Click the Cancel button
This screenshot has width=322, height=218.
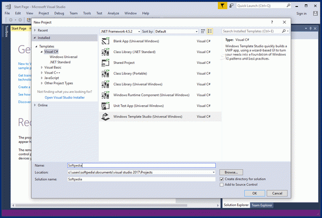(277, 193)
